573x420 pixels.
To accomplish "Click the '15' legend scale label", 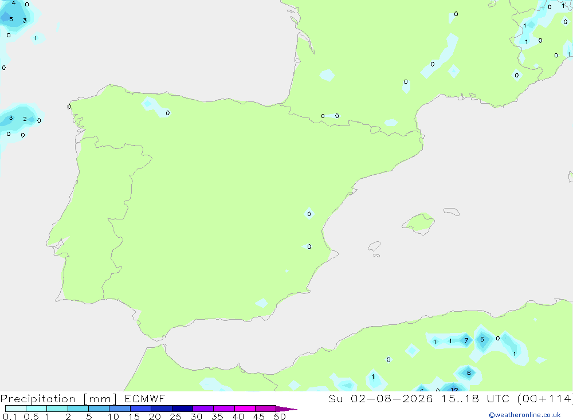I will pyautogui.click(x=134, y=417).
